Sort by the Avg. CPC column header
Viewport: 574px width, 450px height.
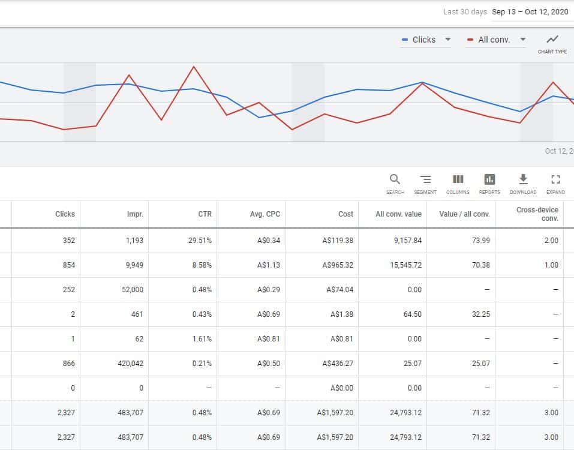tap(266, 214)
